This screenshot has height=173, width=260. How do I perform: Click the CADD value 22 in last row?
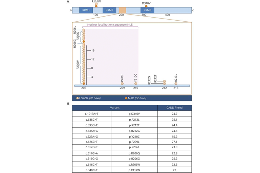[x=175, y=170]
